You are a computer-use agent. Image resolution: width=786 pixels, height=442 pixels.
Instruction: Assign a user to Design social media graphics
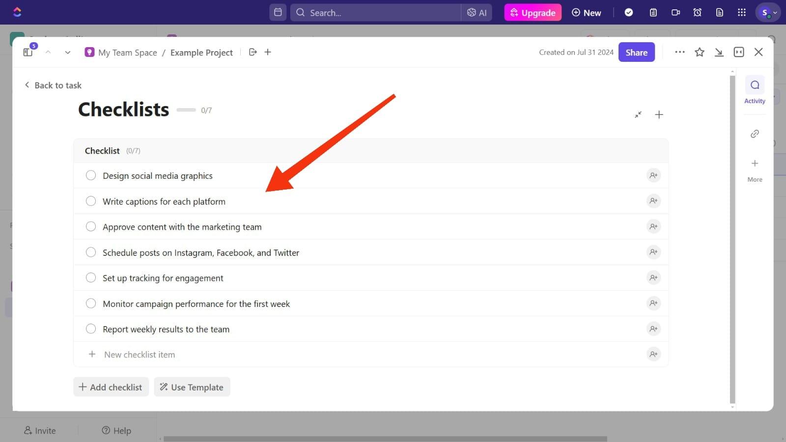click(653, 175)
